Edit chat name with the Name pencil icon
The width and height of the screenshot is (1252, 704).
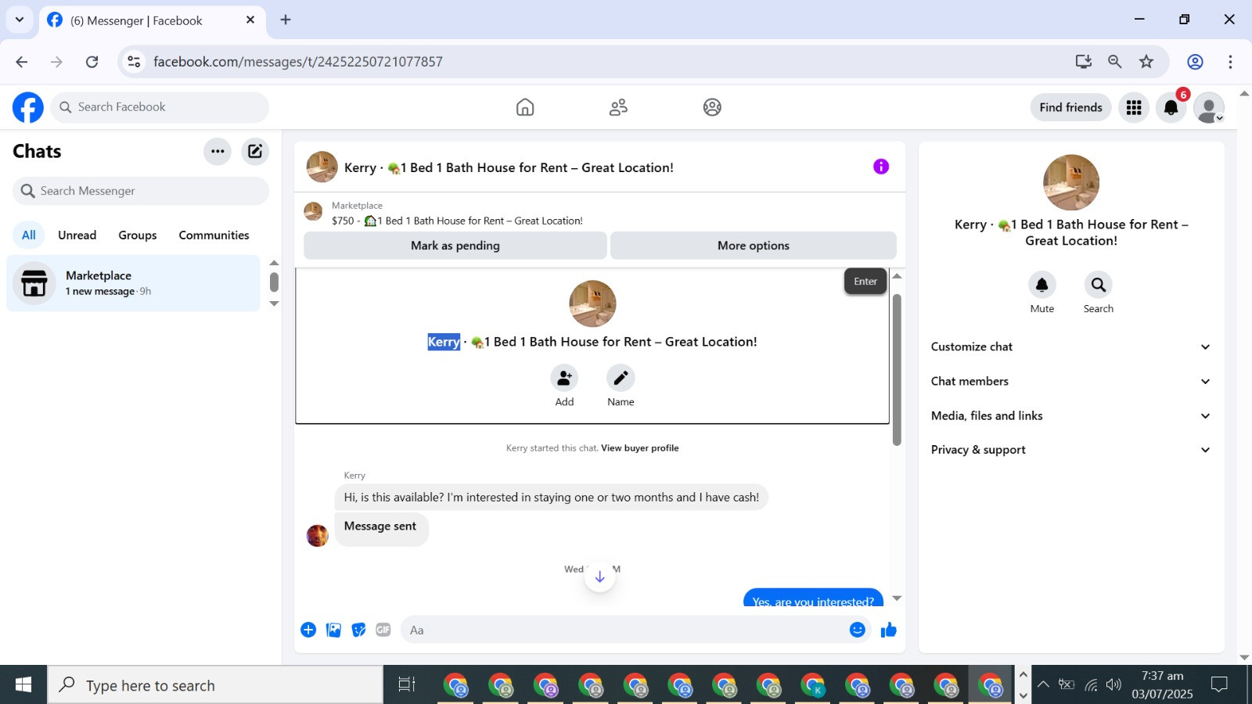point(621,379)
